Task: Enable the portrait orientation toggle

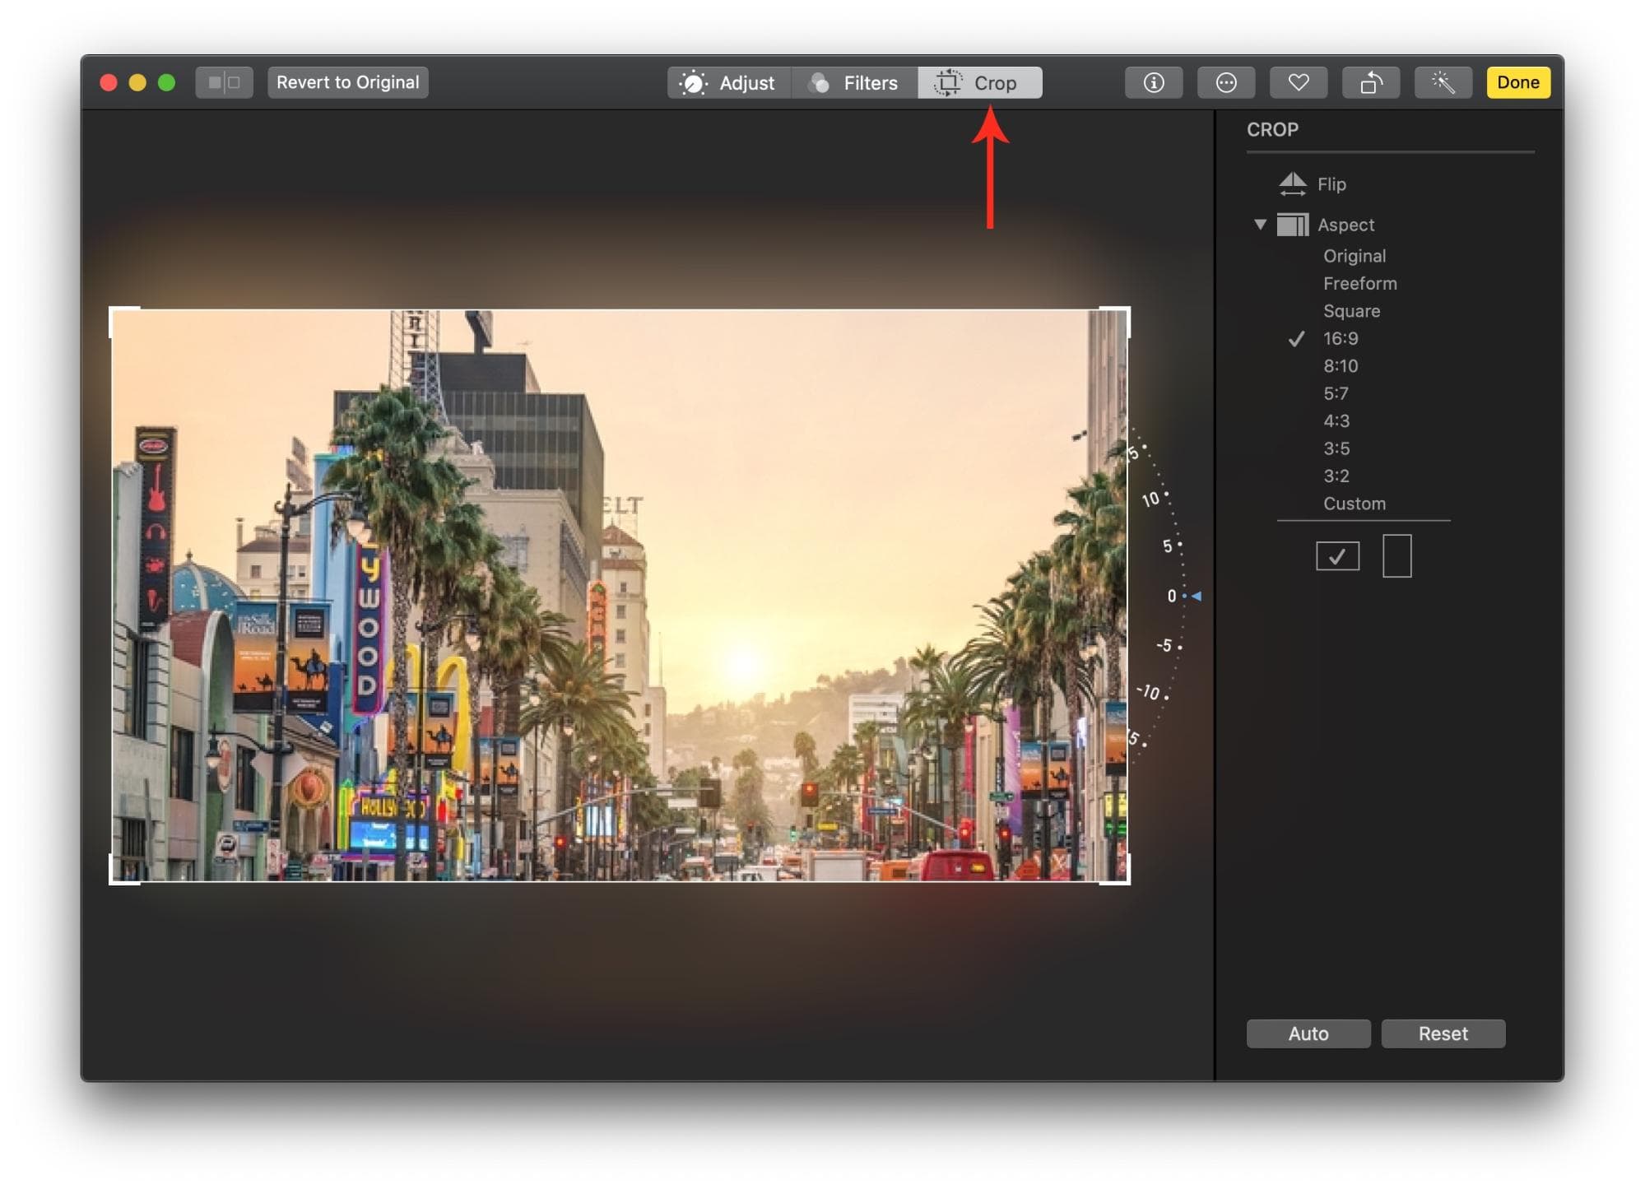Action: tap(1396, 555)
